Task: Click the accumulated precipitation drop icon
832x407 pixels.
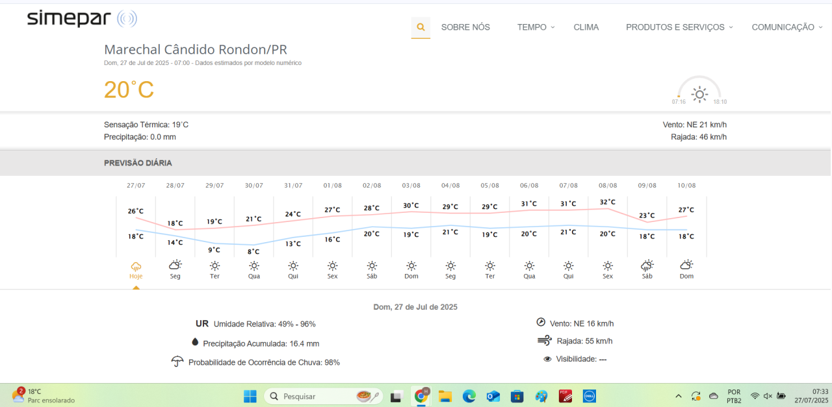Action: (194, 342)
